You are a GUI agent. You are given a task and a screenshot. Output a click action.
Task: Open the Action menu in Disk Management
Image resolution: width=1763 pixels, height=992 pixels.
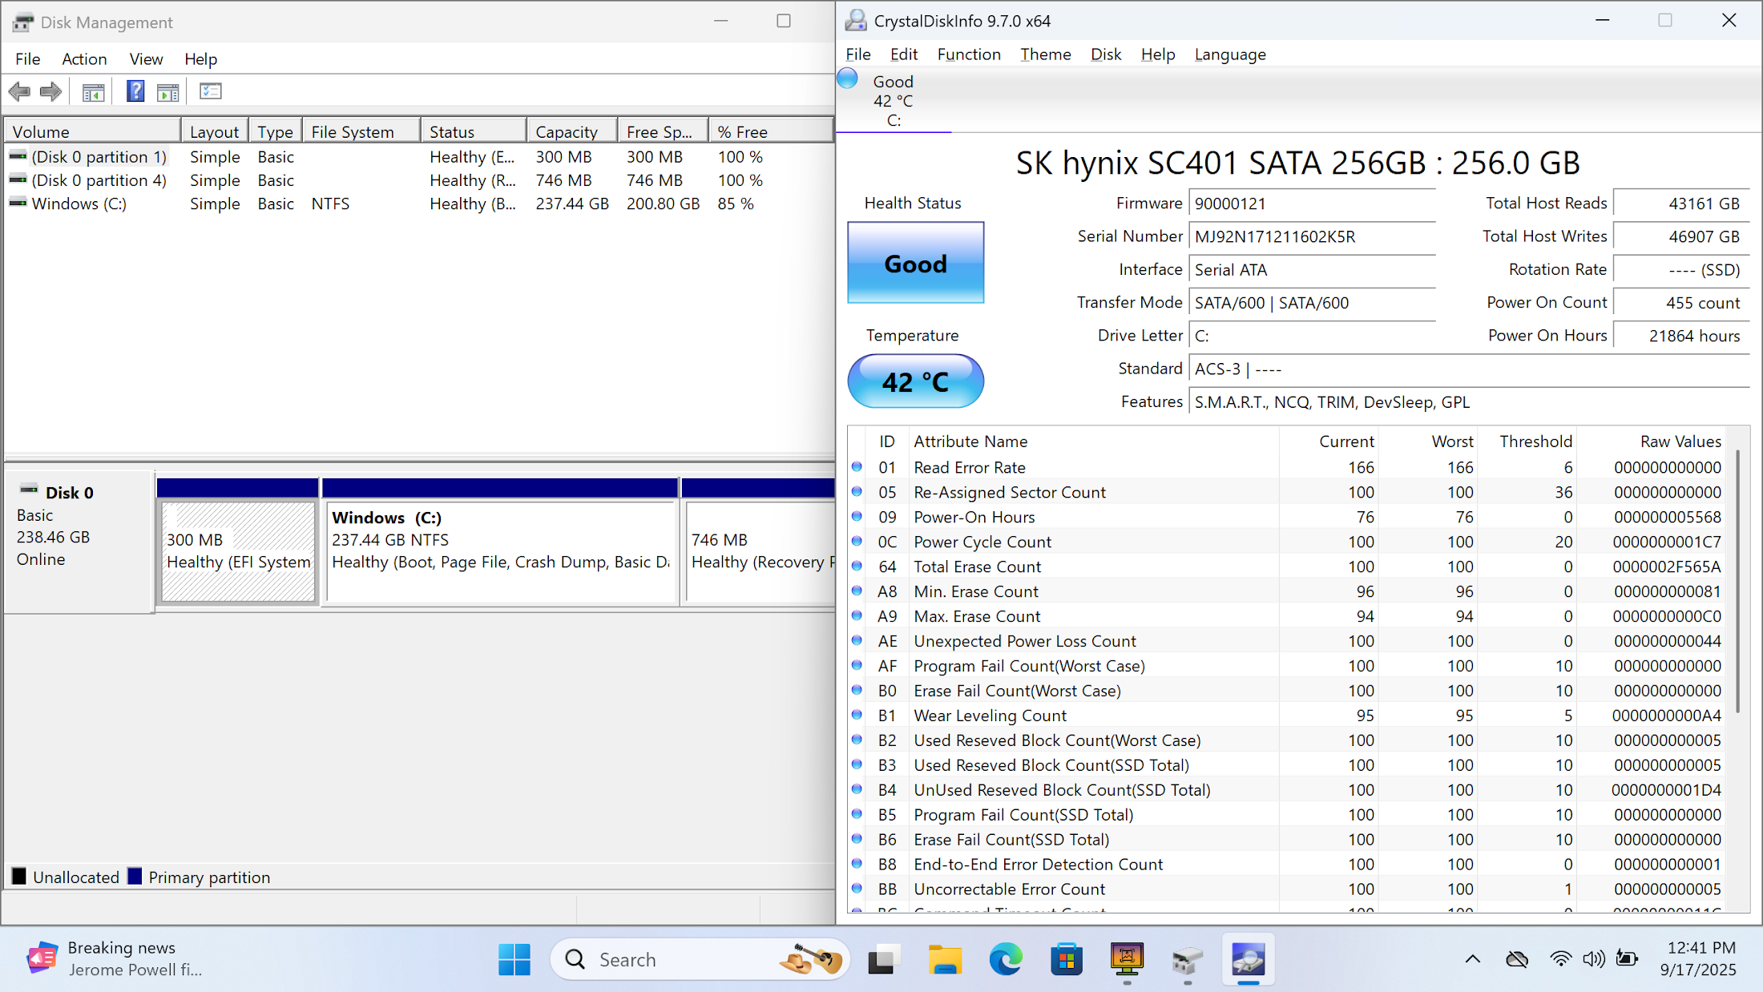84,59
